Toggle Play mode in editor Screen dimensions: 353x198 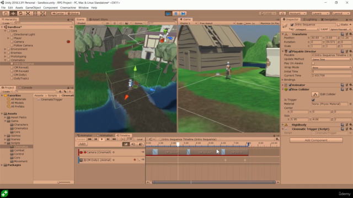(168, 14)
